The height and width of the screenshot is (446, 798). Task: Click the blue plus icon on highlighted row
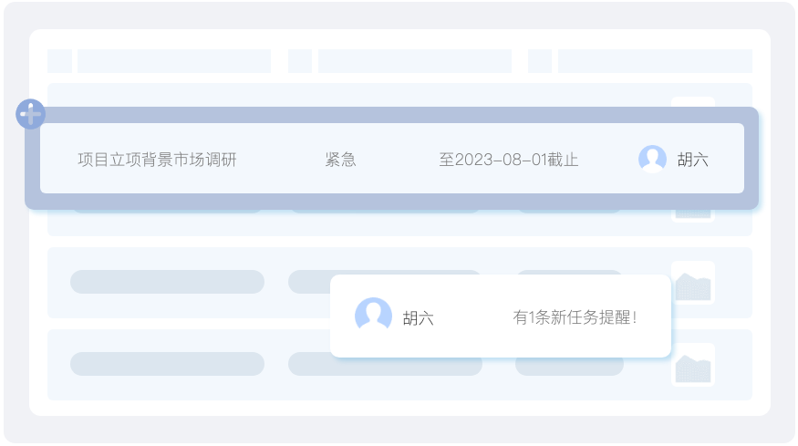click(30, 114)
